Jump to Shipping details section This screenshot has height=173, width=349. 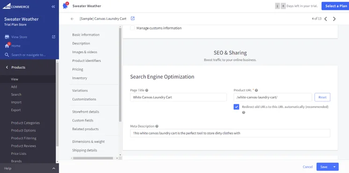click(x=84, y=150)
